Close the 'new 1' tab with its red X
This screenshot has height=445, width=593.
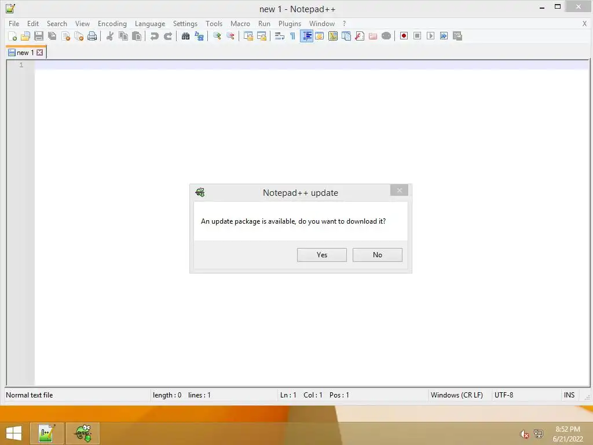(40, 53)
